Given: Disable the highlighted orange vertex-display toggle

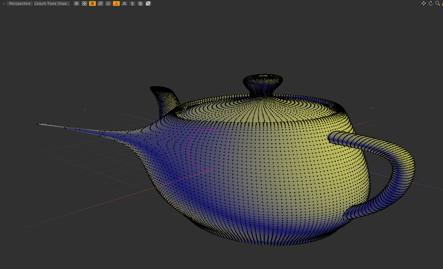Looking at the screenshot, I should coord(92,4).
